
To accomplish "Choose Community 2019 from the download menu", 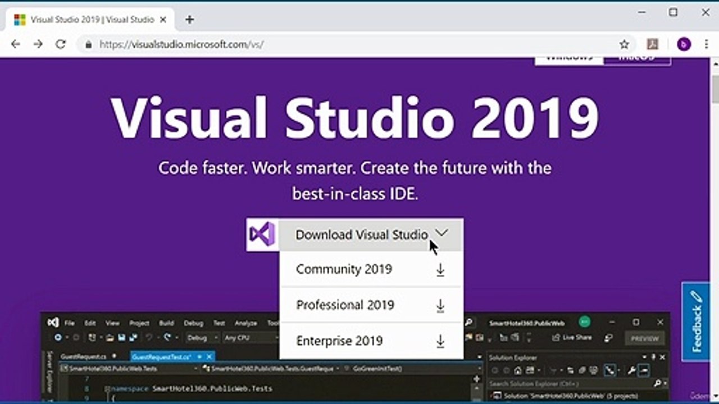I will [x=371, y=269].
